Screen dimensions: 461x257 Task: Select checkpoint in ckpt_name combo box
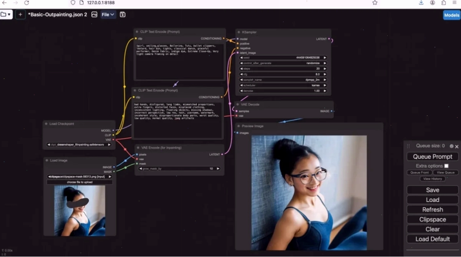click(x=80, y=145)
